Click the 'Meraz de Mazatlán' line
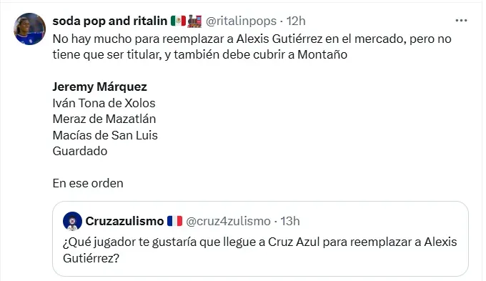Image resolution: width=486 pixels, height=281 pixels. pyautogui.click(x=104, y=119)
